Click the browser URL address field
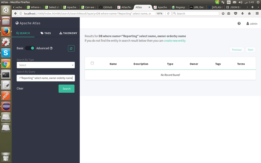 click(x=87, y=14)
